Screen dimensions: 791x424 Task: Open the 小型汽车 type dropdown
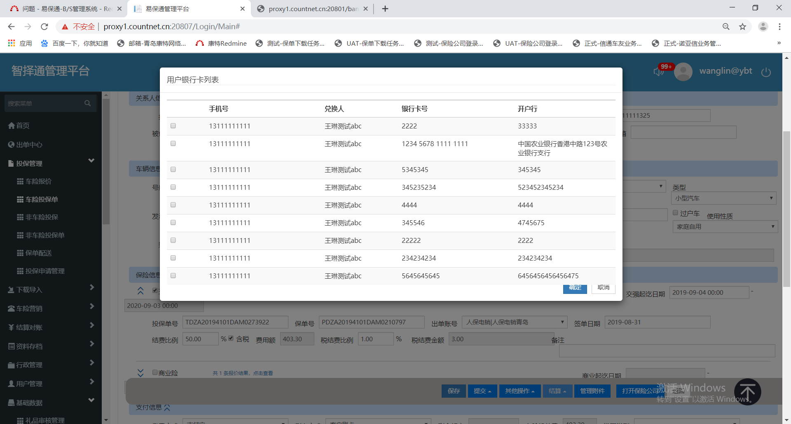coord(723,198)
